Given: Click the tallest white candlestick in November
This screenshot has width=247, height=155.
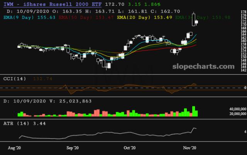Looking at the screenshot, I should coord(193,20).
